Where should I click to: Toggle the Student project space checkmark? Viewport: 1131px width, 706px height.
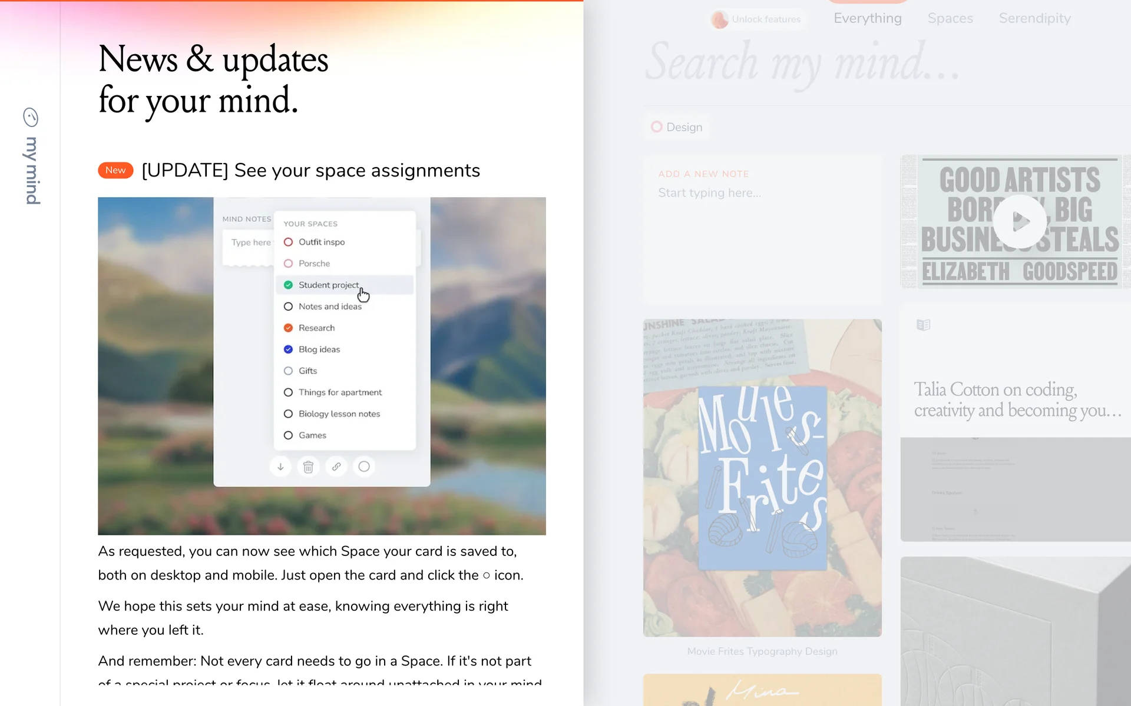tap(288, 285)
